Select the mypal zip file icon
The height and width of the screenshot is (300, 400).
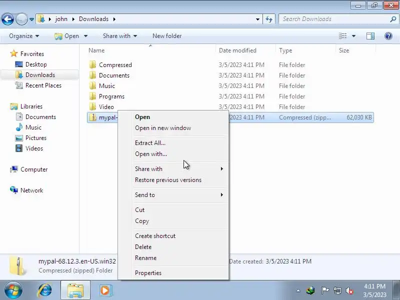pos(92,117)
